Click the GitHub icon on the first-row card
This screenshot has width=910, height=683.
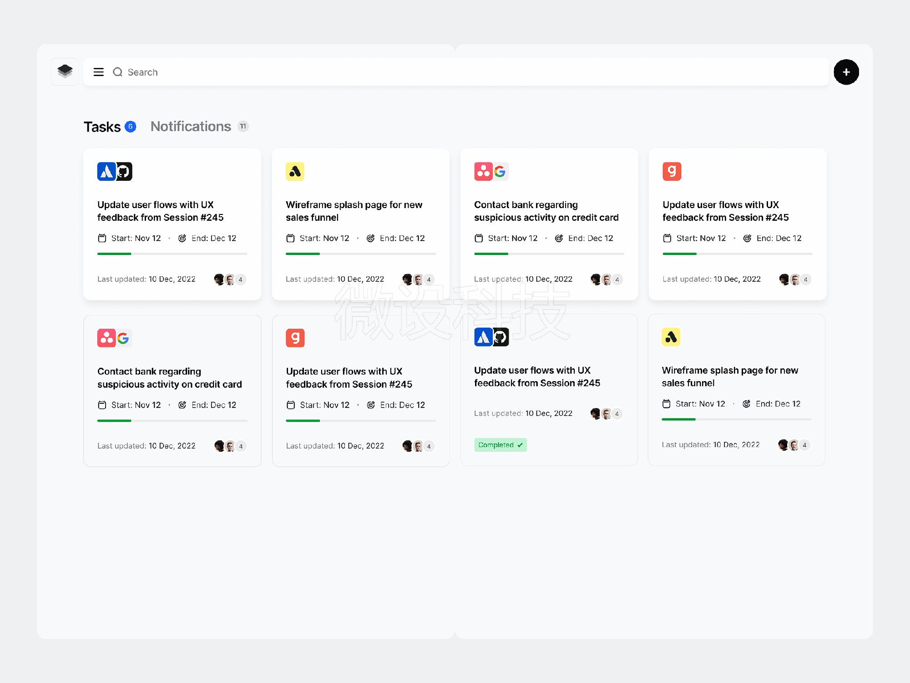click(x=124, y=171)
